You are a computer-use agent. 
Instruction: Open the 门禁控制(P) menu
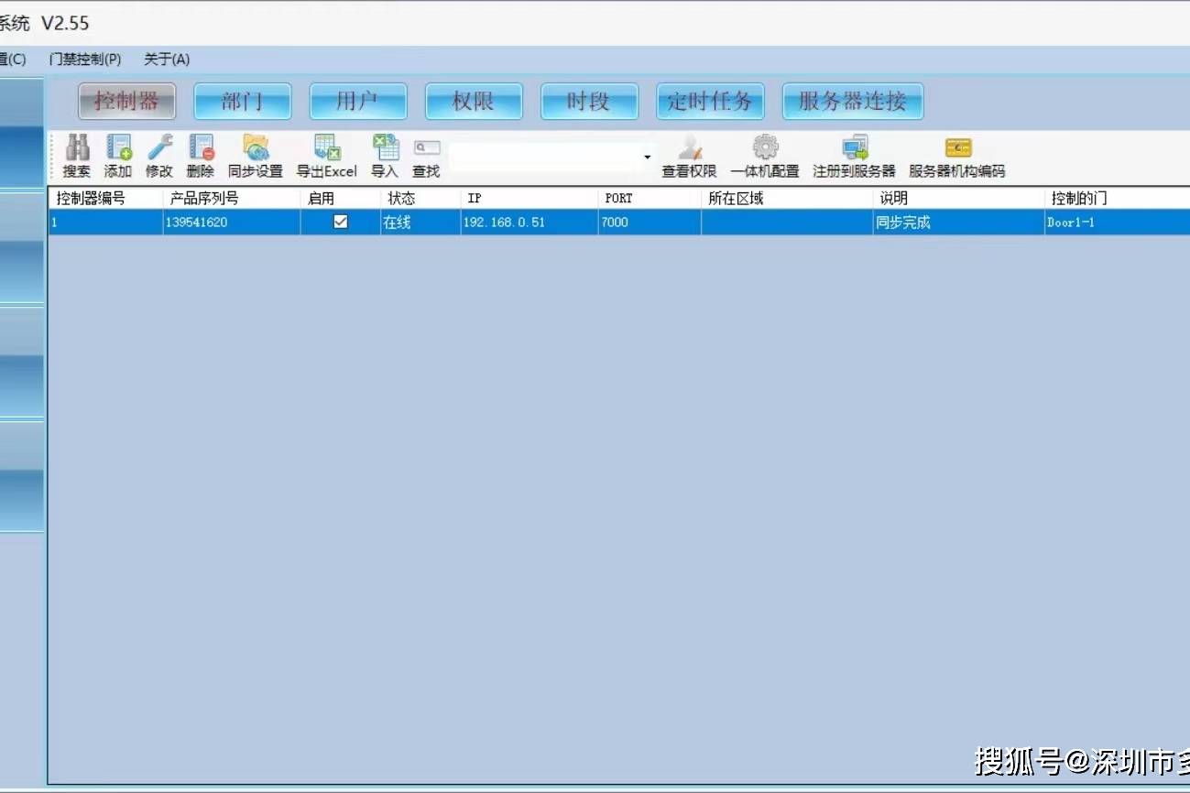pyautogui.click(x=85, y=60)
